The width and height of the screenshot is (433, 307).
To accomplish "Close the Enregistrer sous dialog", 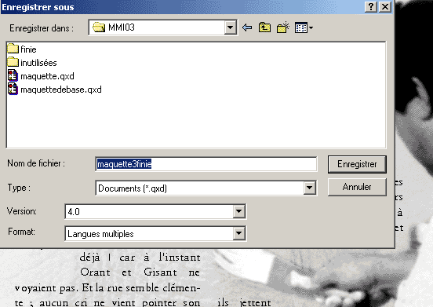I will point(385,6).
